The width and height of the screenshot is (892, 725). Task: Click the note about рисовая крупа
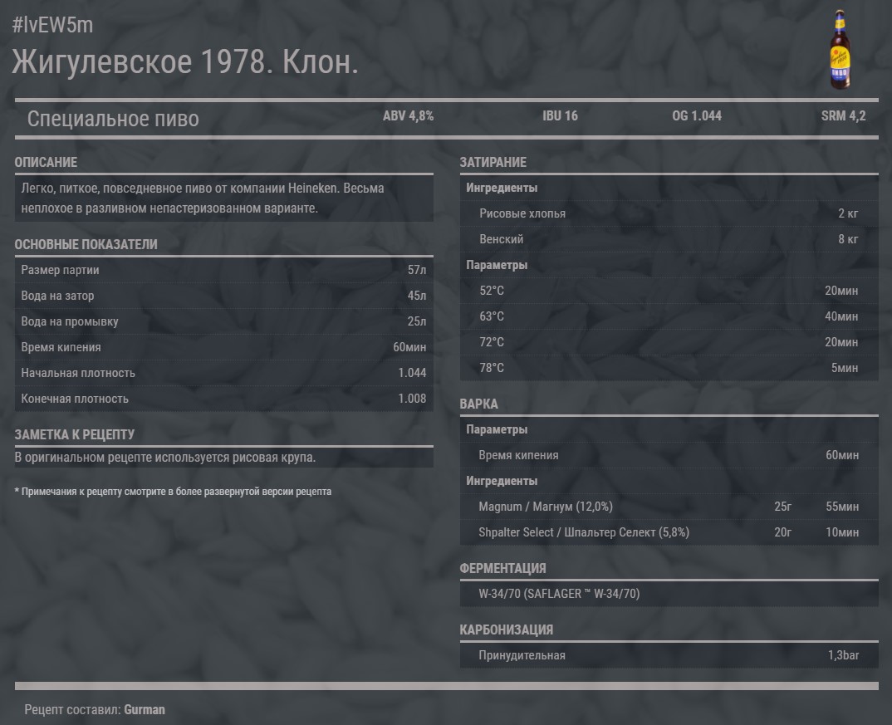pyautogui.click(x=165, y=458)
